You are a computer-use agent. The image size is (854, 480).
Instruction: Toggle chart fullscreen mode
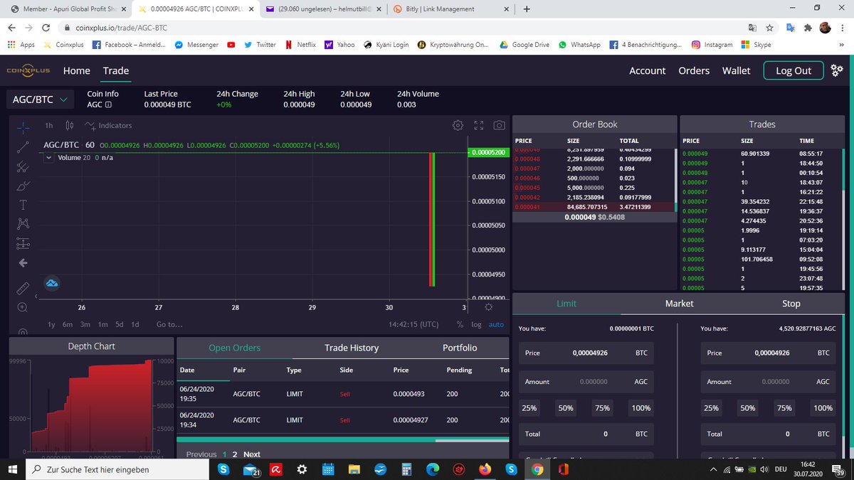479,125
